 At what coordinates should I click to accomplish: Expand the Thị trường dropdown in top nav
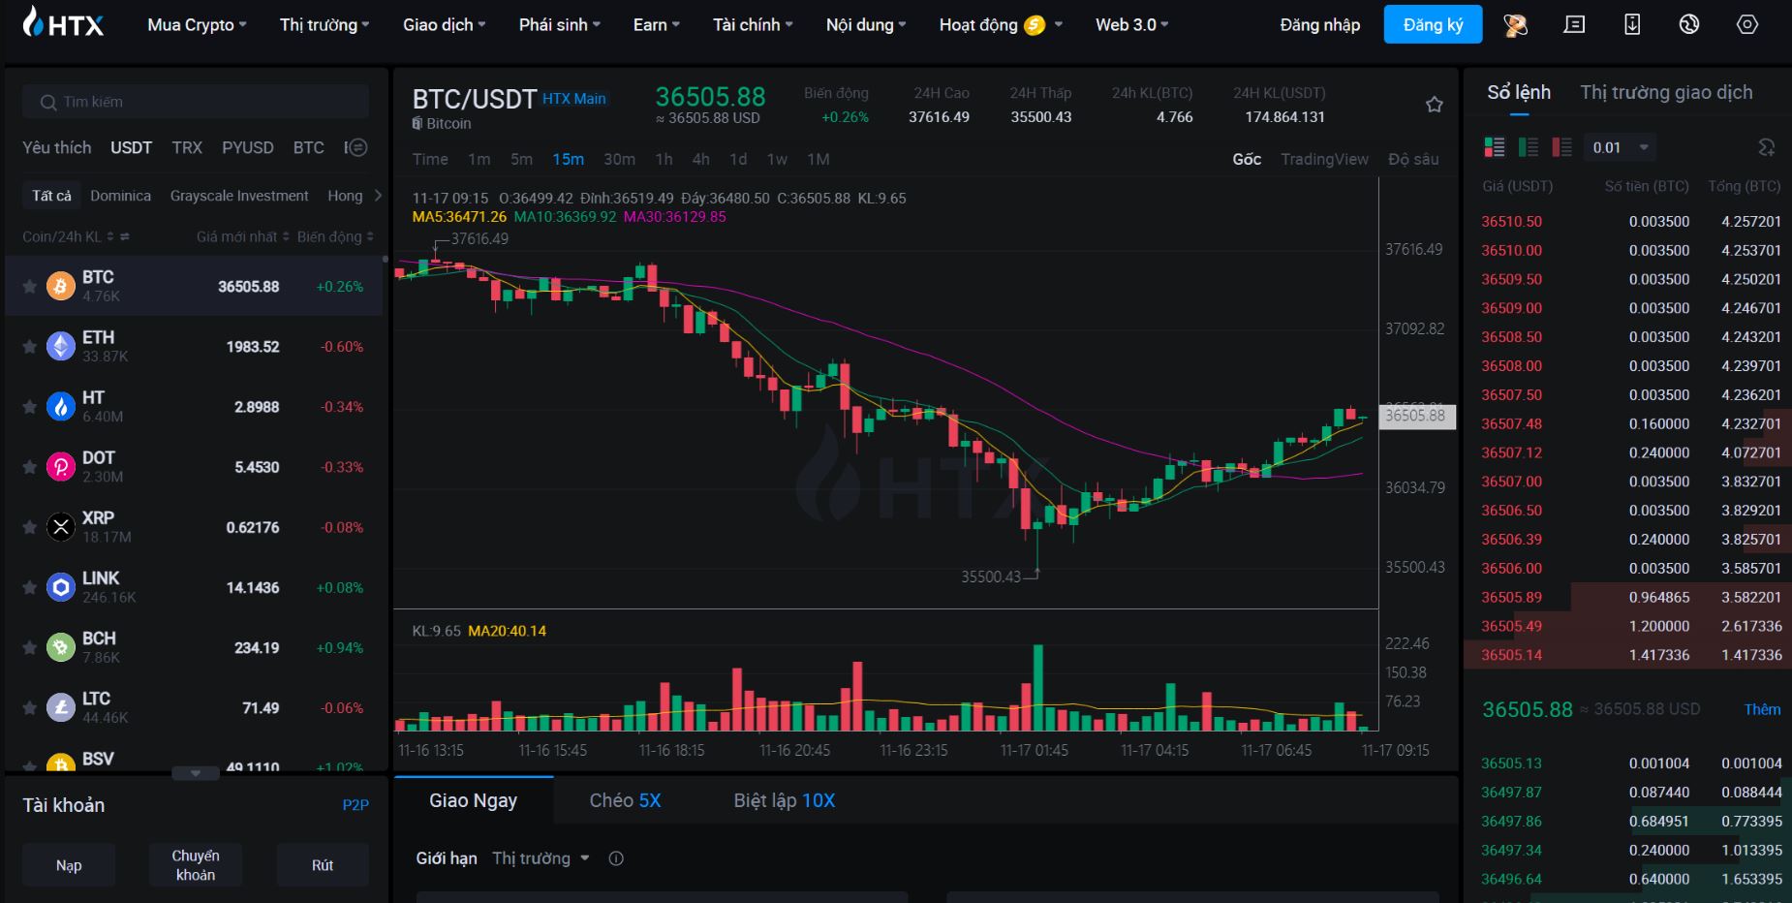[324, 25]
